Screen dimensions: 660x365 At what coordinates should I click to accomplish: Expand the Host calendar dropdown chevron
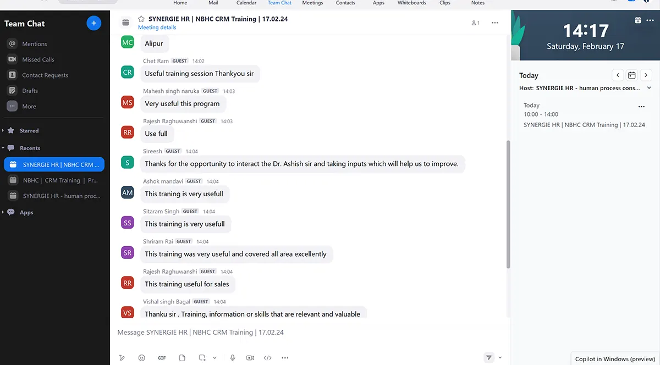coord(649,88)
